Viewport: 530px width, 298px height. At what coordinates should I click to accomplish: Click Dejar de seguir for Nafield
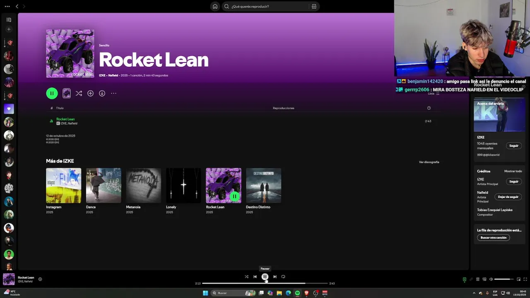click(508, 197)
